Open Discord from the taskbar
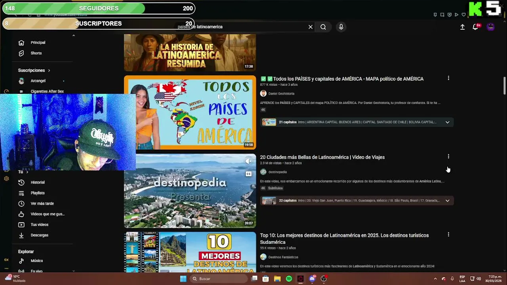The height and width of the screenshot is (285, 507). [x=312, y=279]
